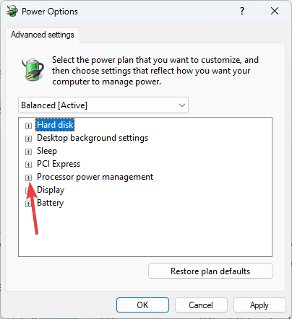
Task: Click the Restore plan defaults button
Action: (210, 271)
